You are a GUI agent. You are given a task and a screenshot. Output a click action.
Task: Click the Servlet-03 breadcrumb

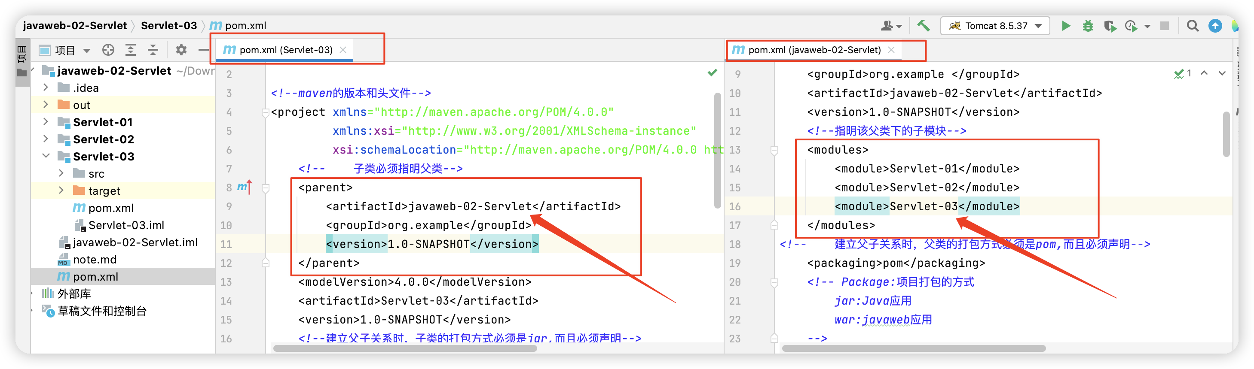pyautogui.click(x=168, y=26)
